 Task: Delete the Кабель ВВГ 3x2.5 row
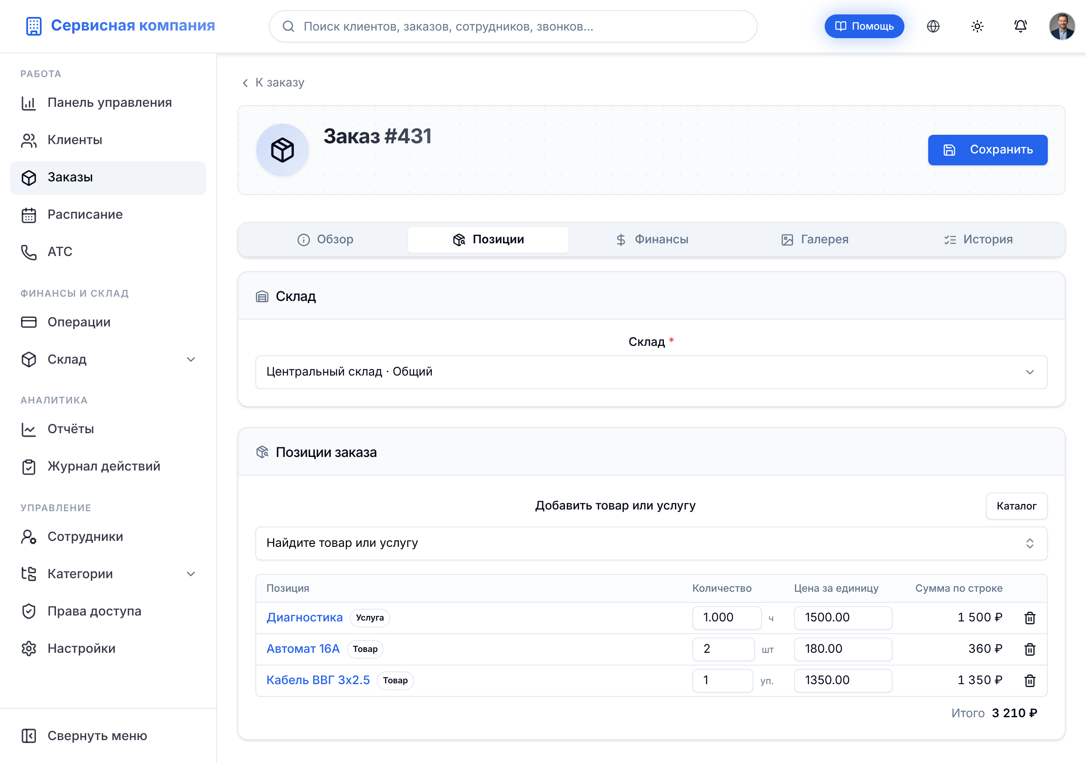tap(1030, 680)
